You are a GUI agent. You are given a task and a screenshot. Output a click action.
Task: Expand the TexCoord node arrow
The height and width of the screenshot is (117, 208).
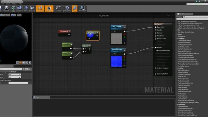(x=70, y=31)
